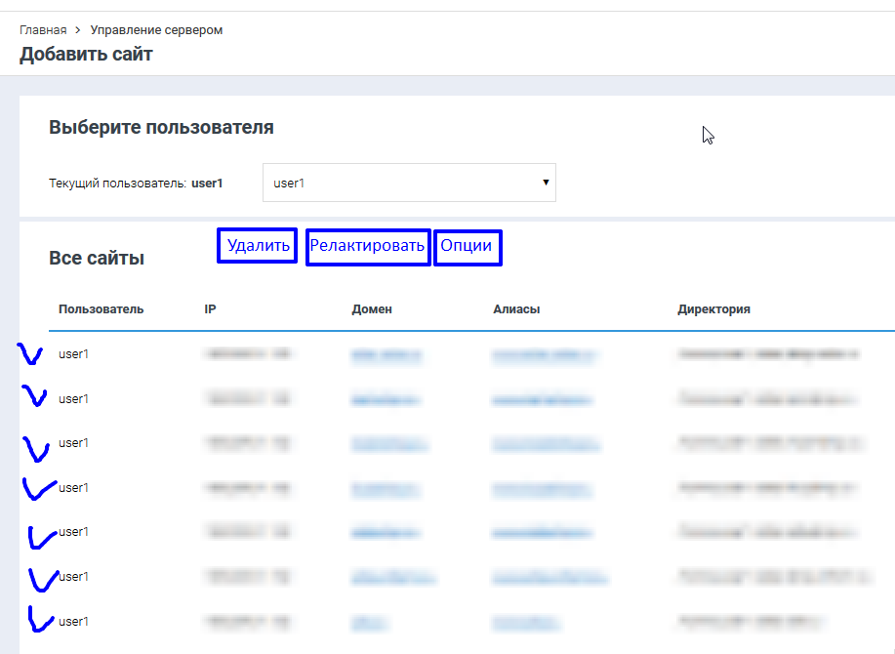895x654 pixels.
Task: Click the Релактировать button
Action: [x=368, y=246]
